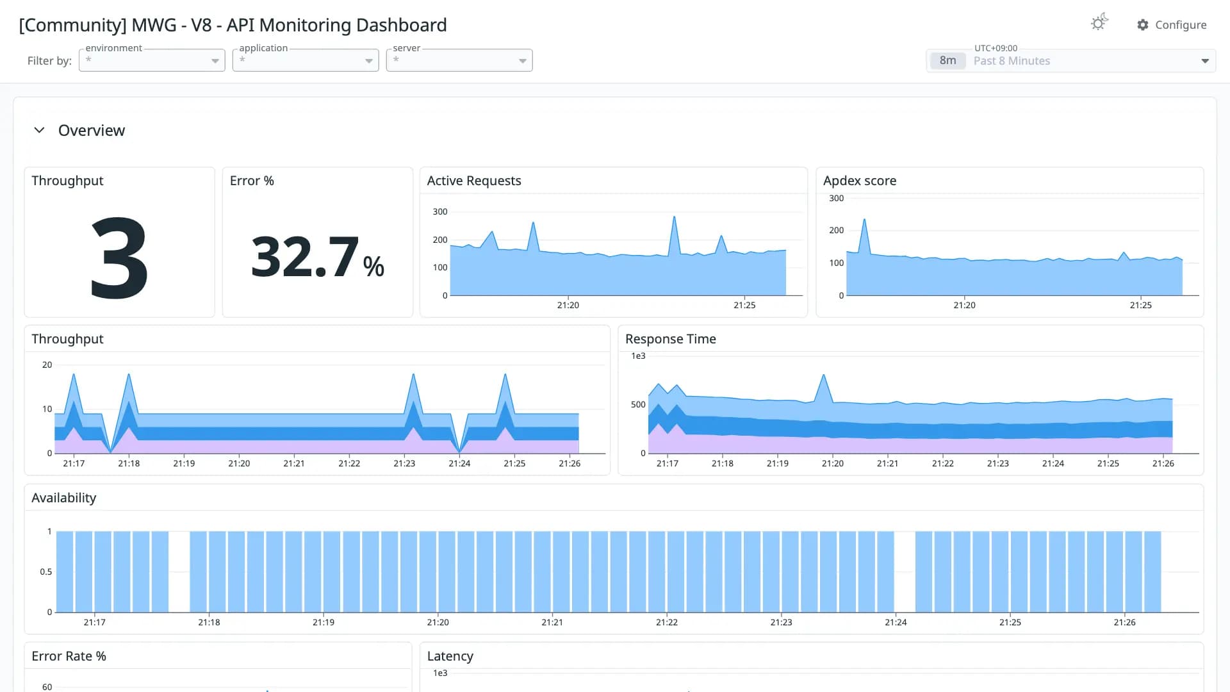Click the Active Requests widget title

coord(474,181)
